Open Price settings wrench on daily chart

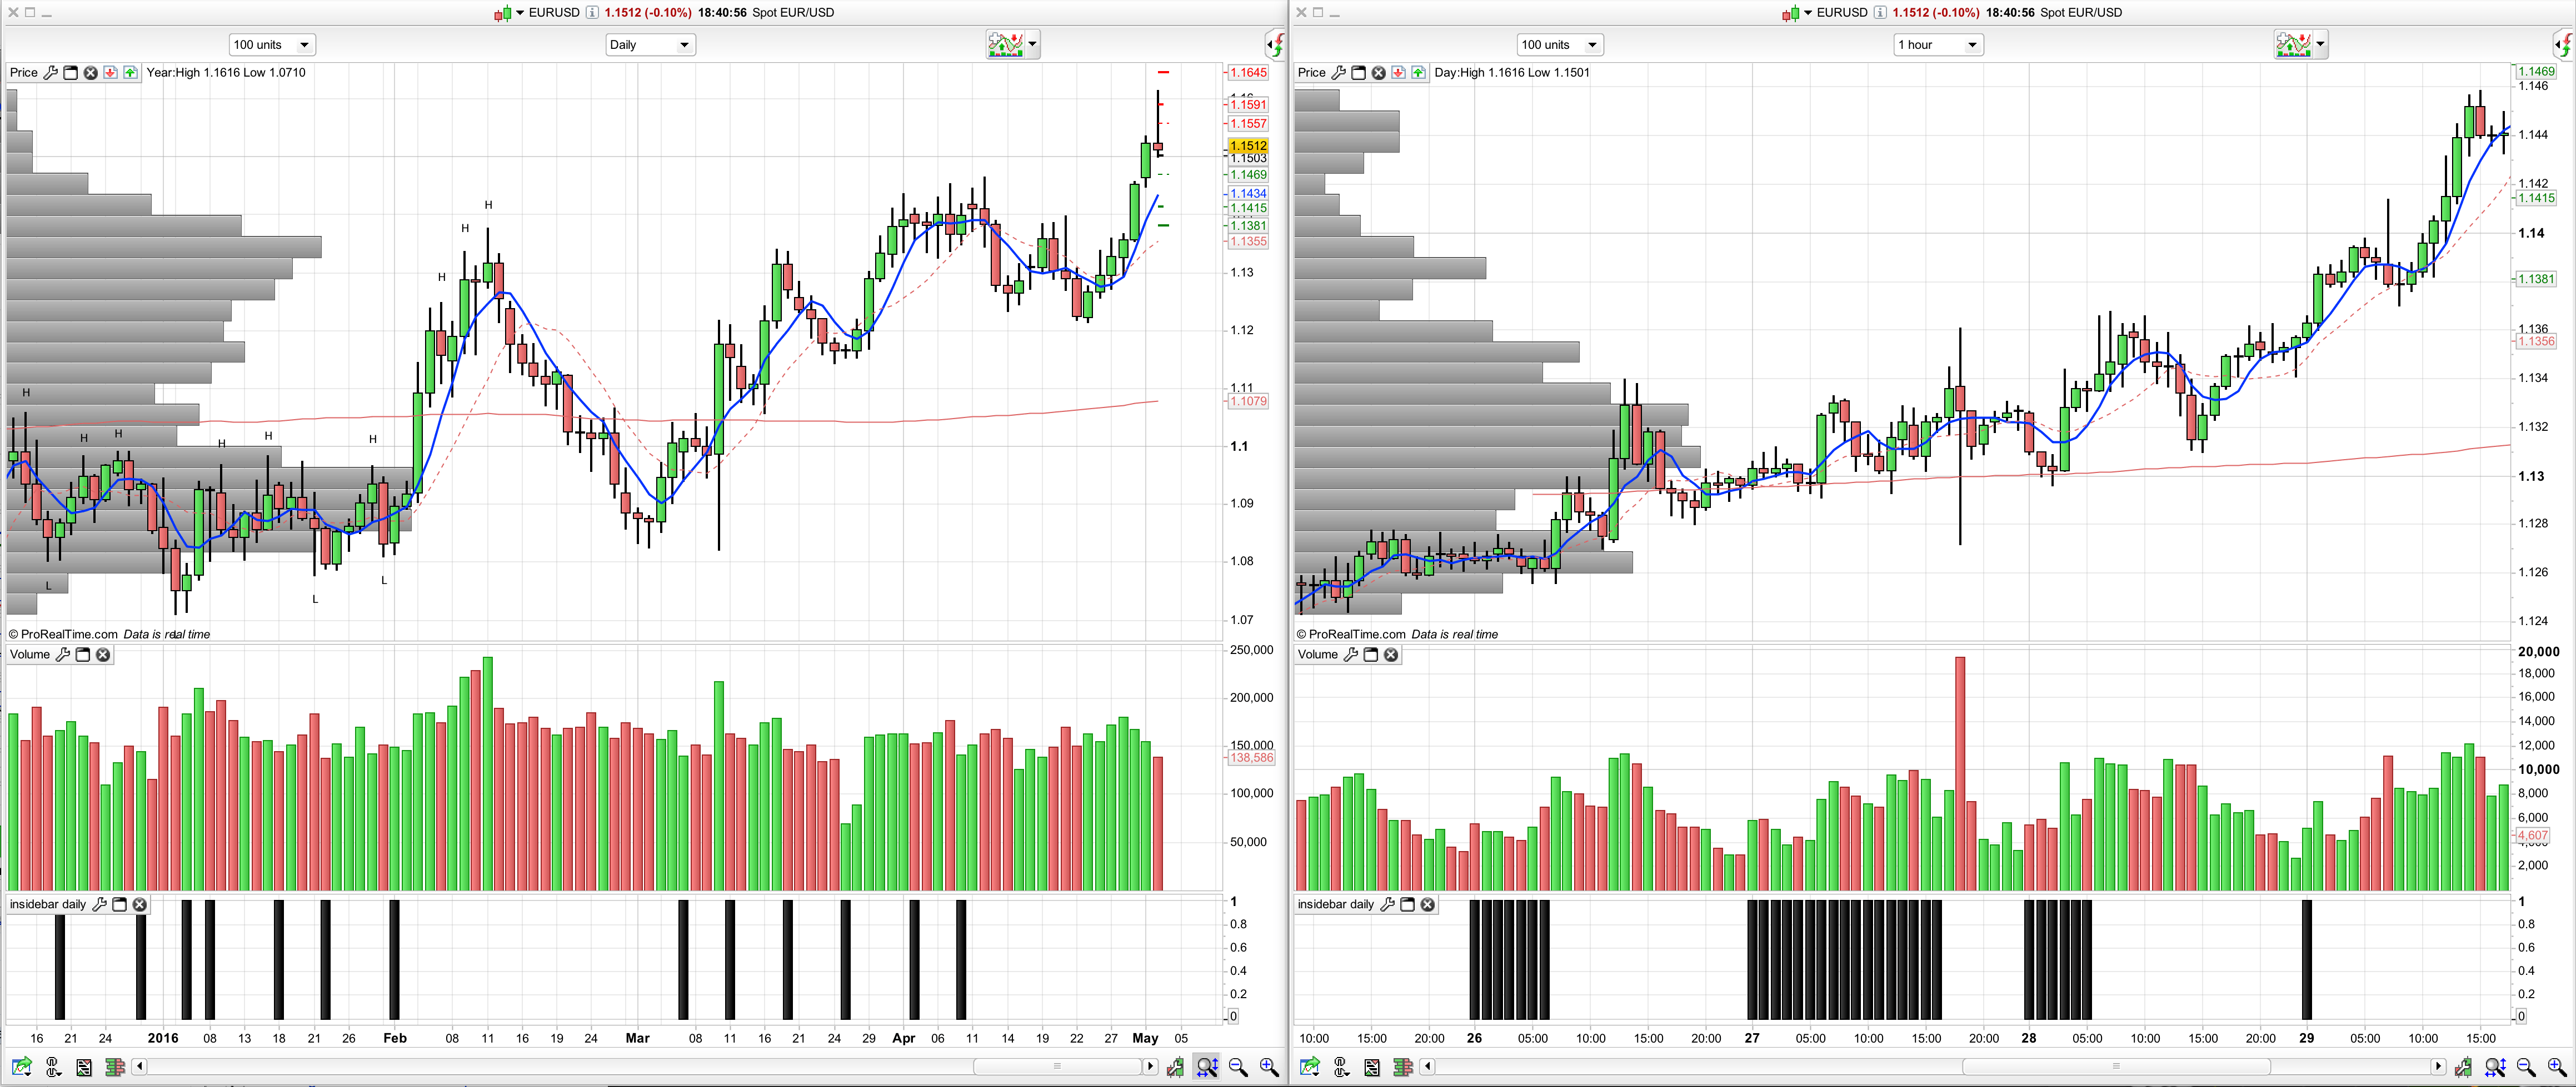tap(50, 73)
